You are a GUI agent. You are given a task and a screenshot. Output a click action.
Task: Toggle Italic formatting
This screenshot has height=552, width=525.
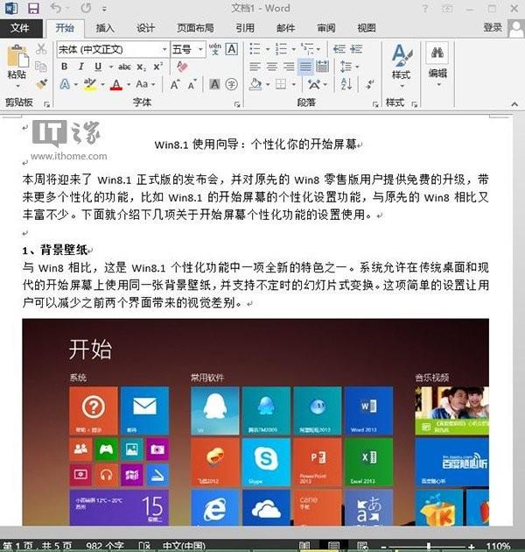[80, 67]
